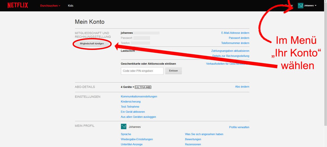Open Zahlungsangaben aktualisieren link
Image resolution: width=327 pixels, height=147 pixels.
(230, 51)
